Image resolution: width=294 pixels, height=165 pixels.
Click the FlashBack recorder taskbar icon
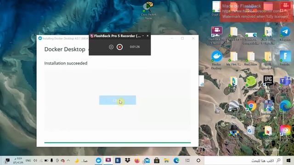pos(108,160)
